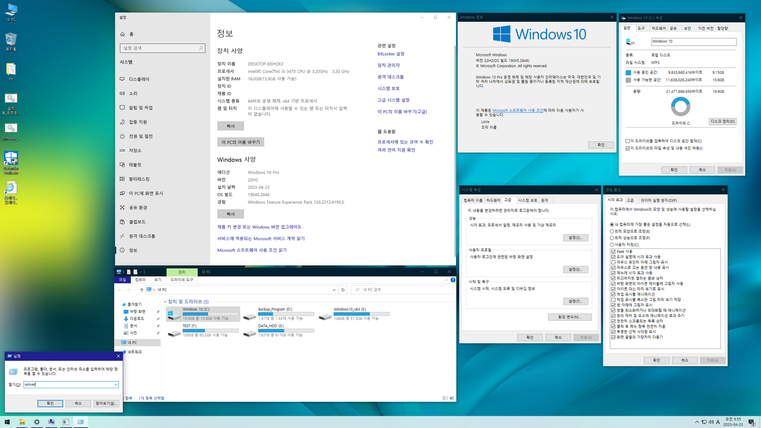
Task: Click 이 PC의 이름 바꾸기 button
Action: tap(241, 142)
